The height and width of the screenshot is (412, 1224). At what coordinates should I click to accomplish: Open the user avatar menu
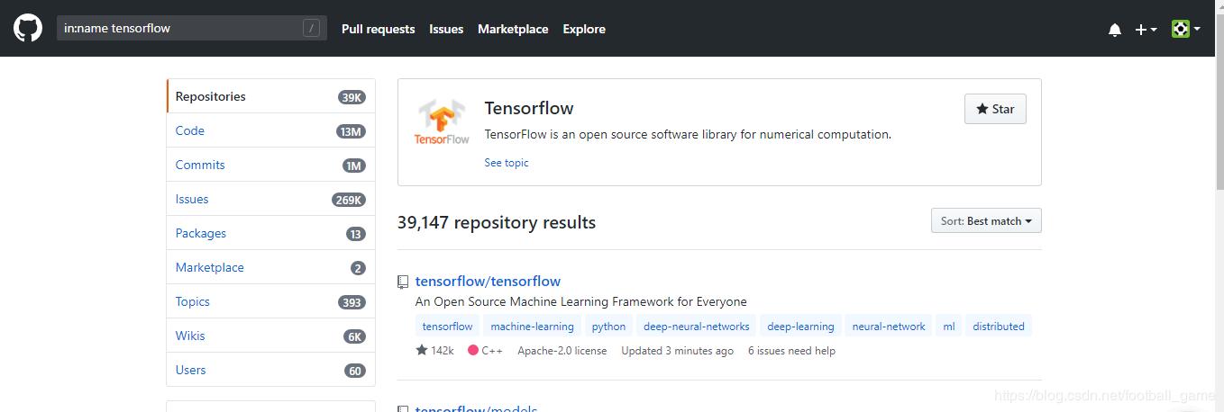coord(1185,29)
